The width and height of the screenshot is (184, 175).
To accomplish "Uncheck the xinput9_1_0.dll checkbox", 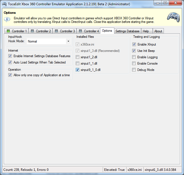I will point(77,70).
